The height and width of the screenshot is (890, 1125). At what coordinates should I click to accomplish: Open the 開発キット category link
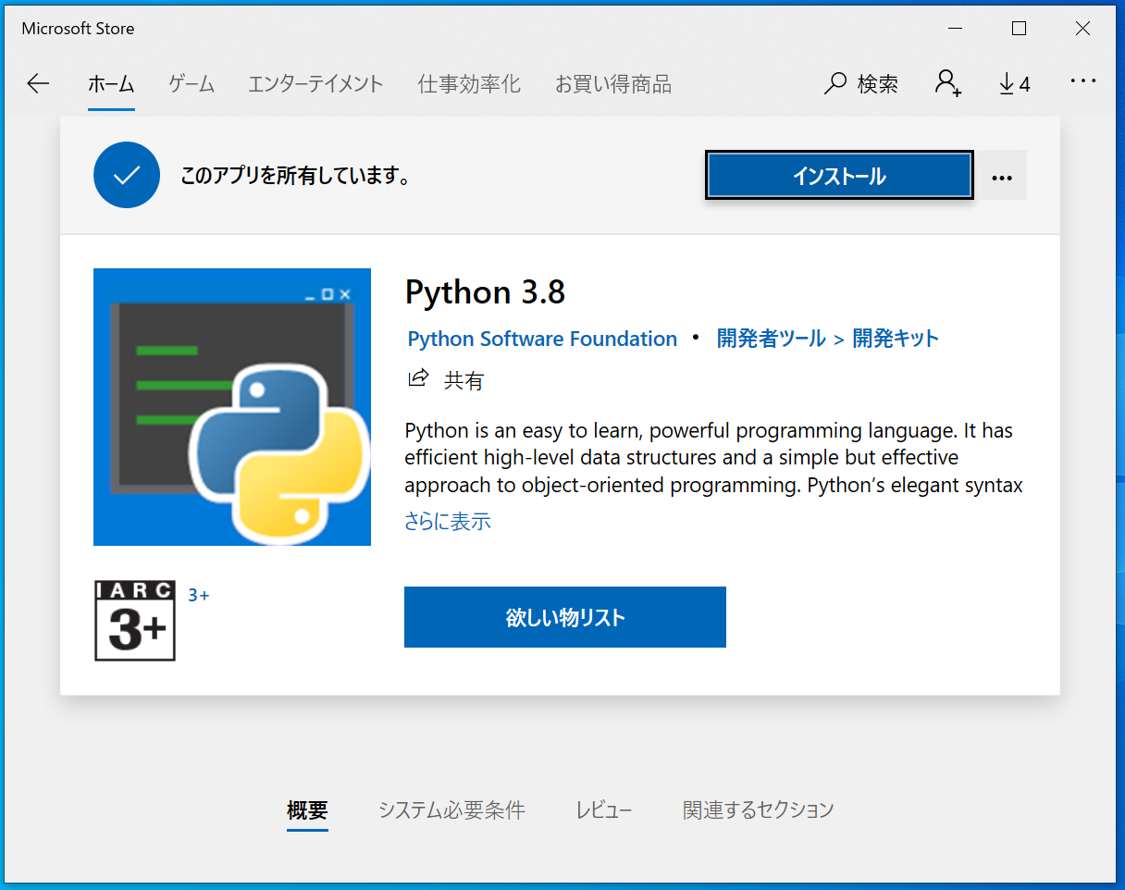(x=896, y=339)
